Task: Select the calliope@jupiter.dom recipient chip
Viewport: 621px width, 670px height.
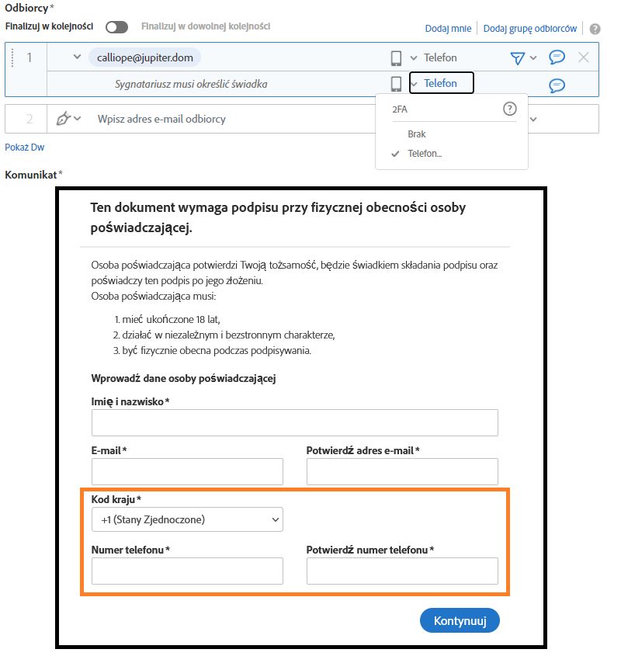Action: click(145, 57)
